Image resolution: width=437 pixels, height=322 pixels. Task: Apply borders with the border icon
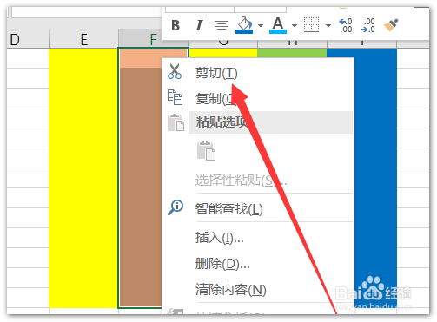click(311, 25)
